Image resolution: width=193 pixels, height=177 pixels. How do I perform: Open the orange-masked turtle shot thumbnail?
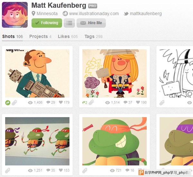115,141
